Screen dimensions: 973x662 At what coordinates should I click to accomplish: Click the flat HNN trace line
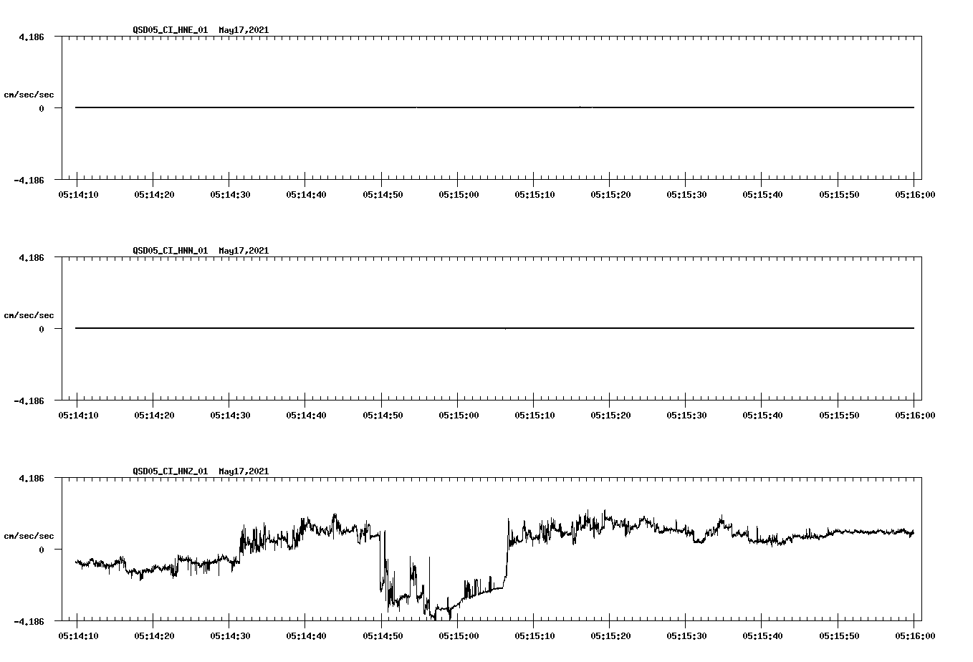tap(430, 327)
